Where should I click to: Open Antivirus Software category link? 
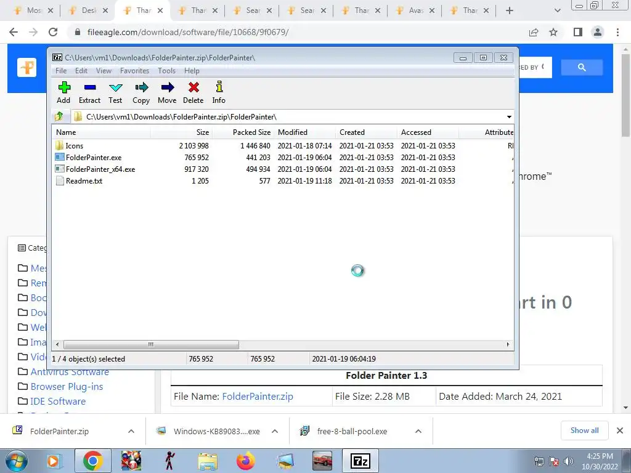(70, 371)
